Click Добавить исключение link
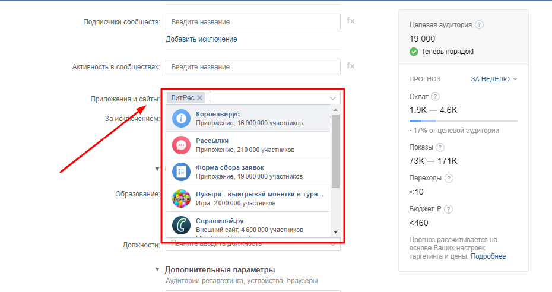552x292 pixels. pos(201,39)
